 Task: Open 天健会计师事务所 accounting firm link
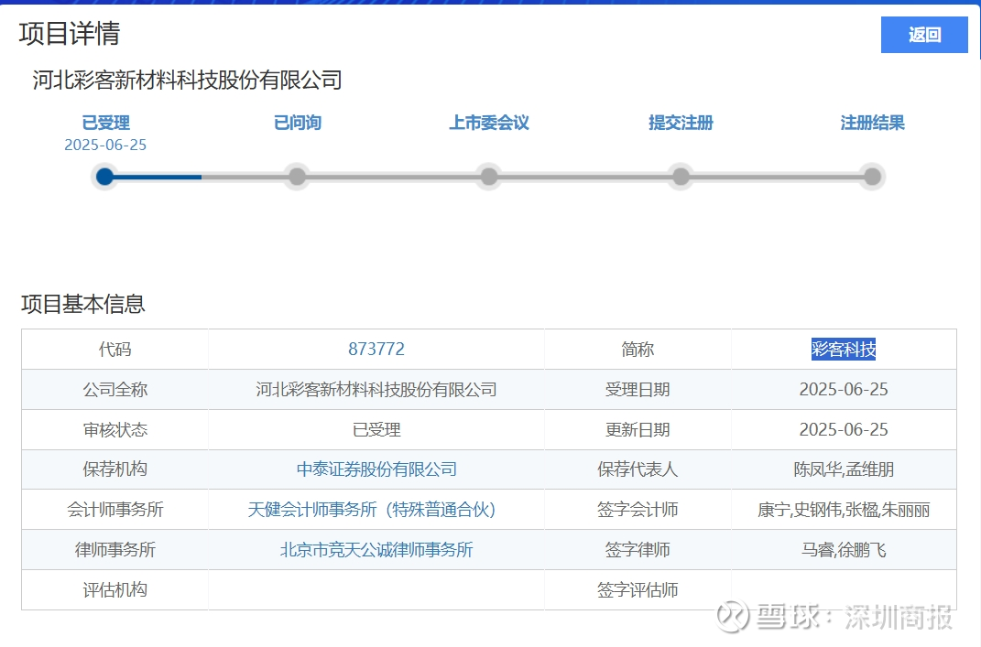372,510
